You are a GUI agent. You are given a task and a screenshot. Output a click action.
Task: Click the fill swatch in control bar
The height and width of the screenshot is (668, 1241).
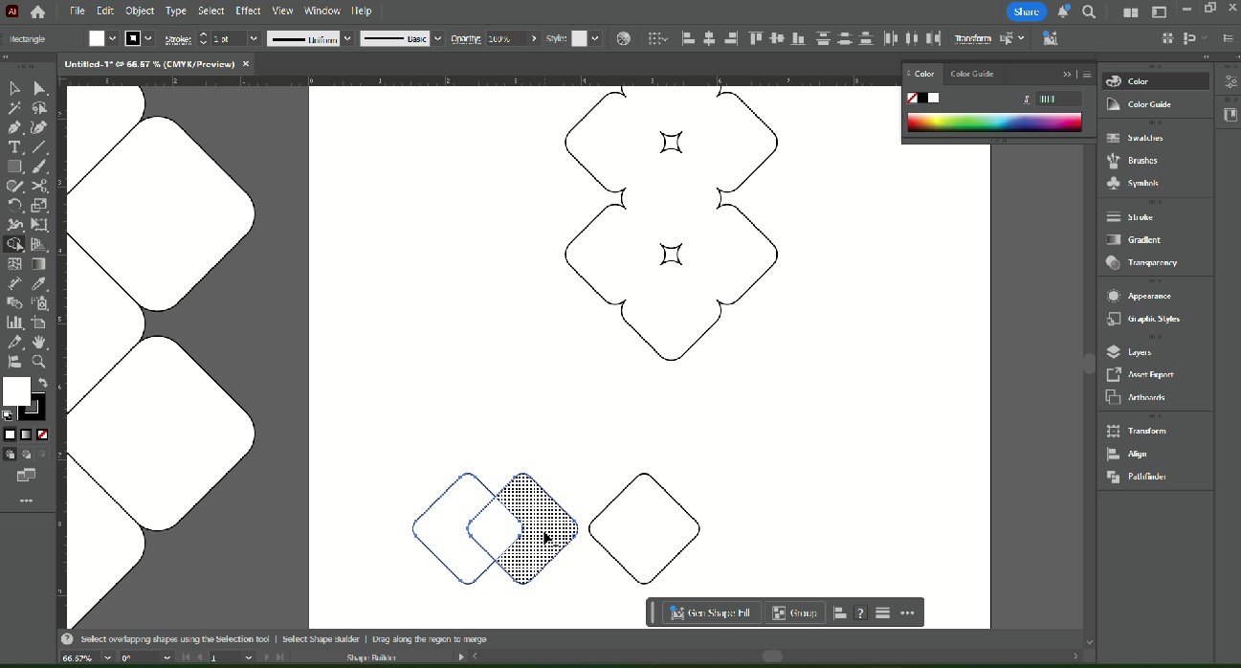point(97,38)
